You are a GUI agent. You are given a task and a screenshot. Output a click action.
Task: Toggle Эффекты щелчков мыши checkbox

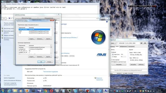point(112,62)
